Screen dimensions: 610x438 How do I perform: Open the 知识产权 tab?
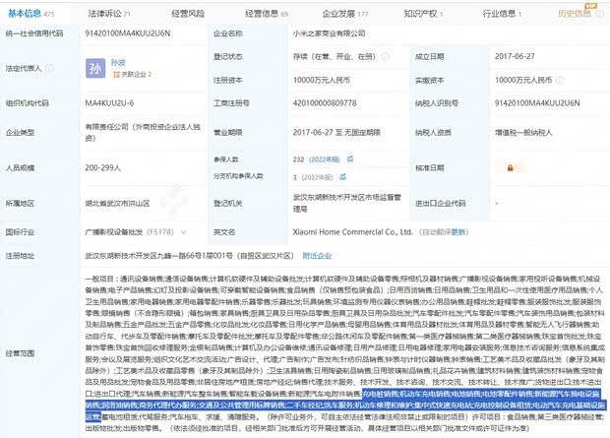[424, 13]
